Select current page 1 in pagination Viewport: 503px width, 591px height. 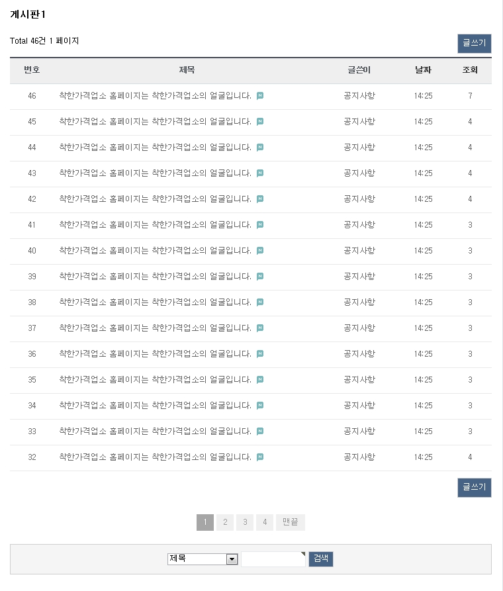(x=205, y=522)
